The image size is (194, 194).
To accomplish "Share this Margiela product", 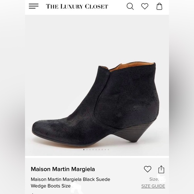I will click(161, 169).
